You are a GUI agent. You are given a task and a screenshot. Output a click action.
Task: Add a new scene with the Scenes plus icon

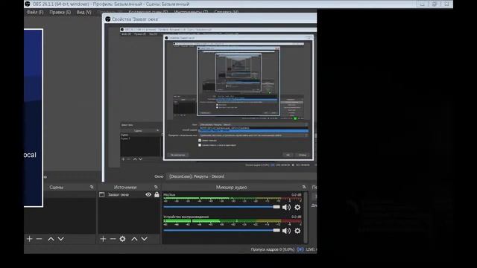pyautogui.click(x=30, y=239)
